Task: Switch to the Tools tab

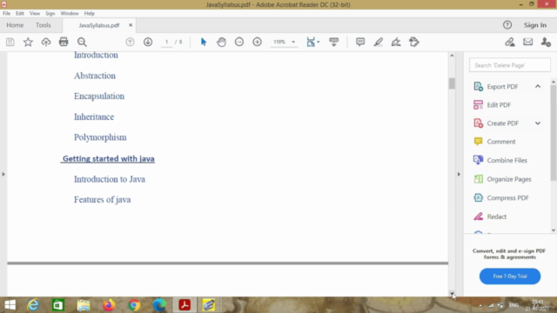Action: point(43,25)
